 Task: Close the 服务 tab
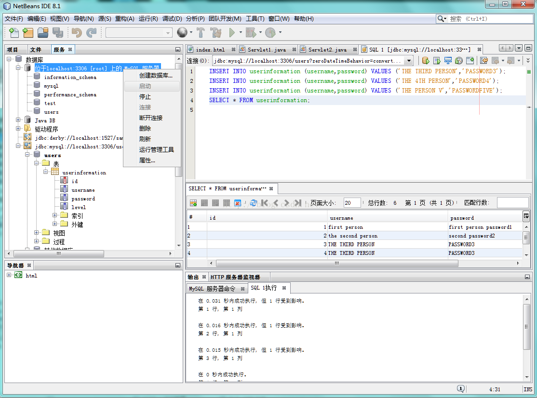[70, 49]
